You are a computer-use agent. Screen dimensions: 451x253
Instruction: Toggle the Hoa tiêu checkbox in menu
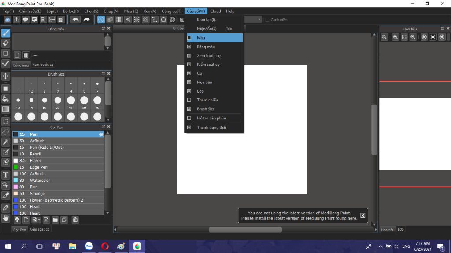point(189,82)
